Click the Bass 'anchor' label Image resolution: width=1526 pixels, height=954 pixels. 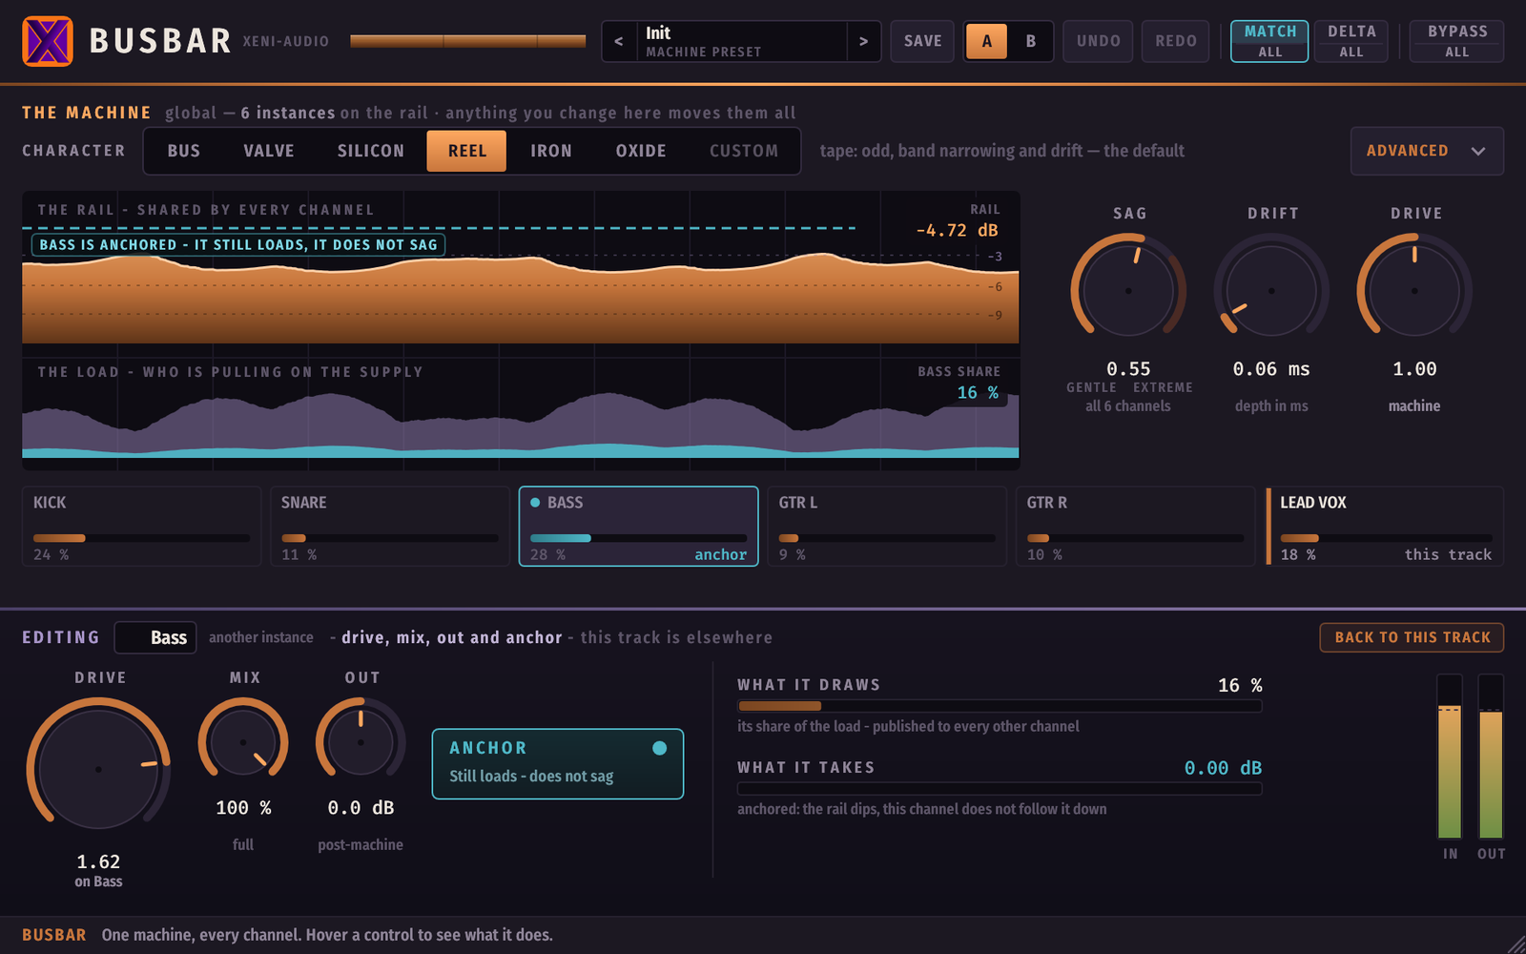point(720,554)
